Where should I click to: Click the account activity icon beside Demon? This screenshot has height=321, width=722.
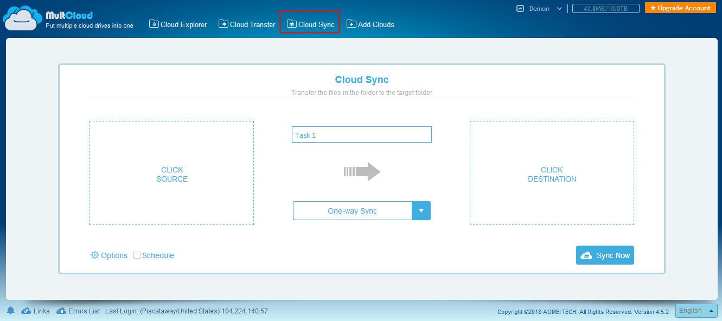pos(520,9)
